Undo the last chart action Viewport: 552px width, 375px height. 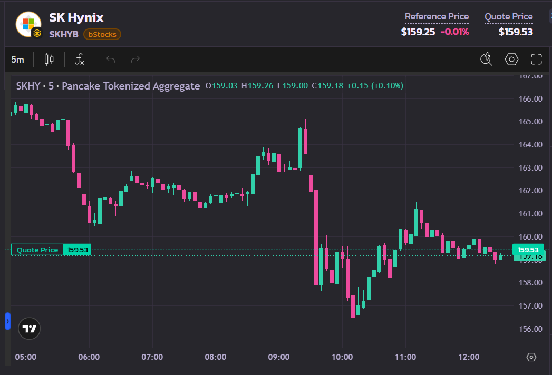pos(111,60)
